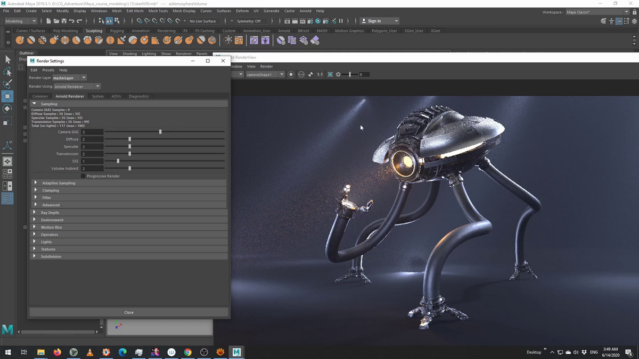Image resolution: width=639 pixels, height=359 pixels.
Task: Click the Camera (AA) value field
Action: [x=92, y=132]
